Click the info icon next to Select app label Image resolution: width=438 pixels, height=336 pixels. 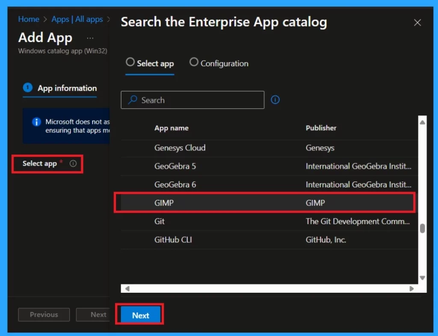[73, 164]
